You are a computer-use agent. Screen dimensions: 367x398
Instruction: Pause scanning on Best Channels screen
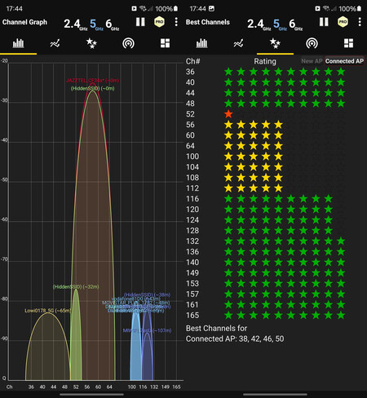(x=324, y=22)
